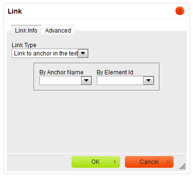Image resolution: width=193 pixels, height=177 pixels.
Task: Switch to the Advanced tab
Action: [x=58, y=31]
